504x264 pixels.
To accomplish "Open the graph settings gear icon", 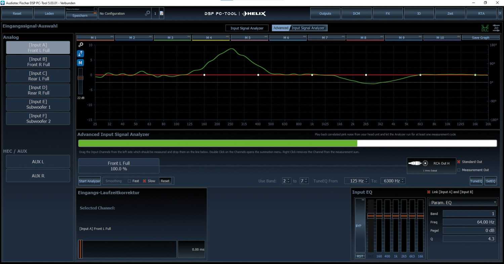I will (x=81, y=45).
